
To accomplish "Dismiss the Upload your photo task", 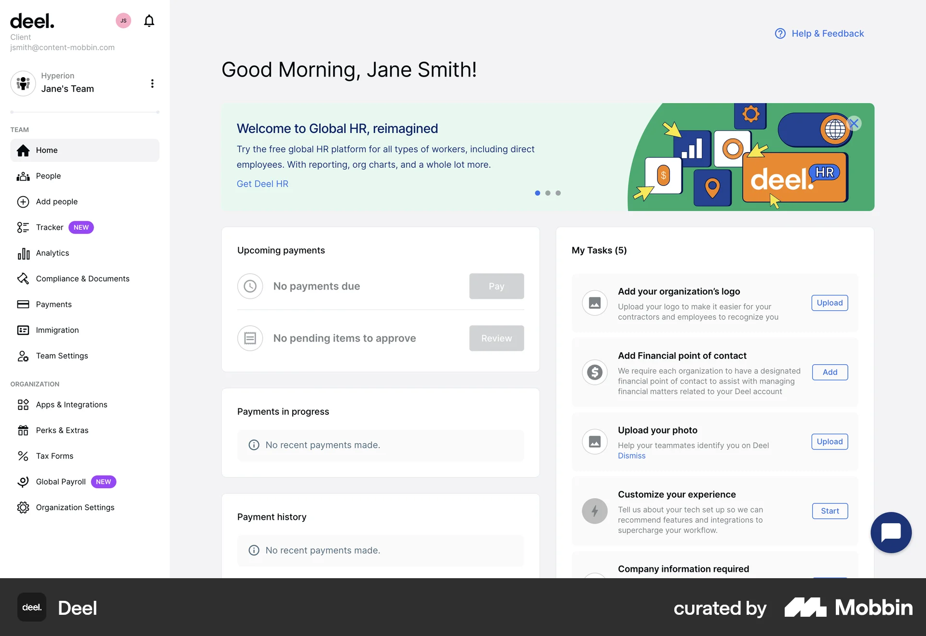I will pos(631,455).
